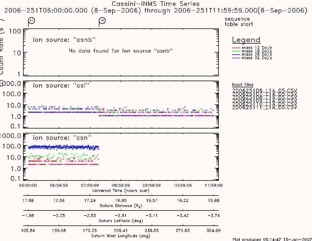Image resolution: width=312 pixels, height=241 pixels.
Task: Click the Saturn Latitude value -3.11
Action: click(x=152, y=216)
